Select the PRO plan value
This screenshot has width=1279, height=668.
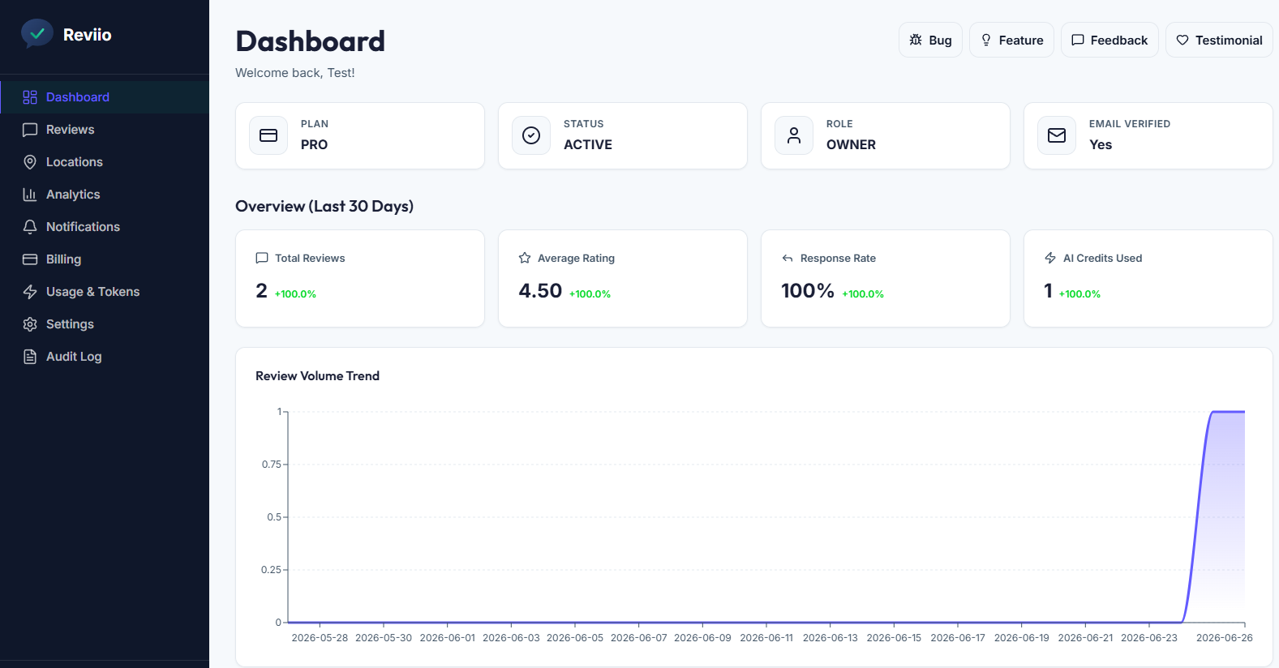(314, 145)
